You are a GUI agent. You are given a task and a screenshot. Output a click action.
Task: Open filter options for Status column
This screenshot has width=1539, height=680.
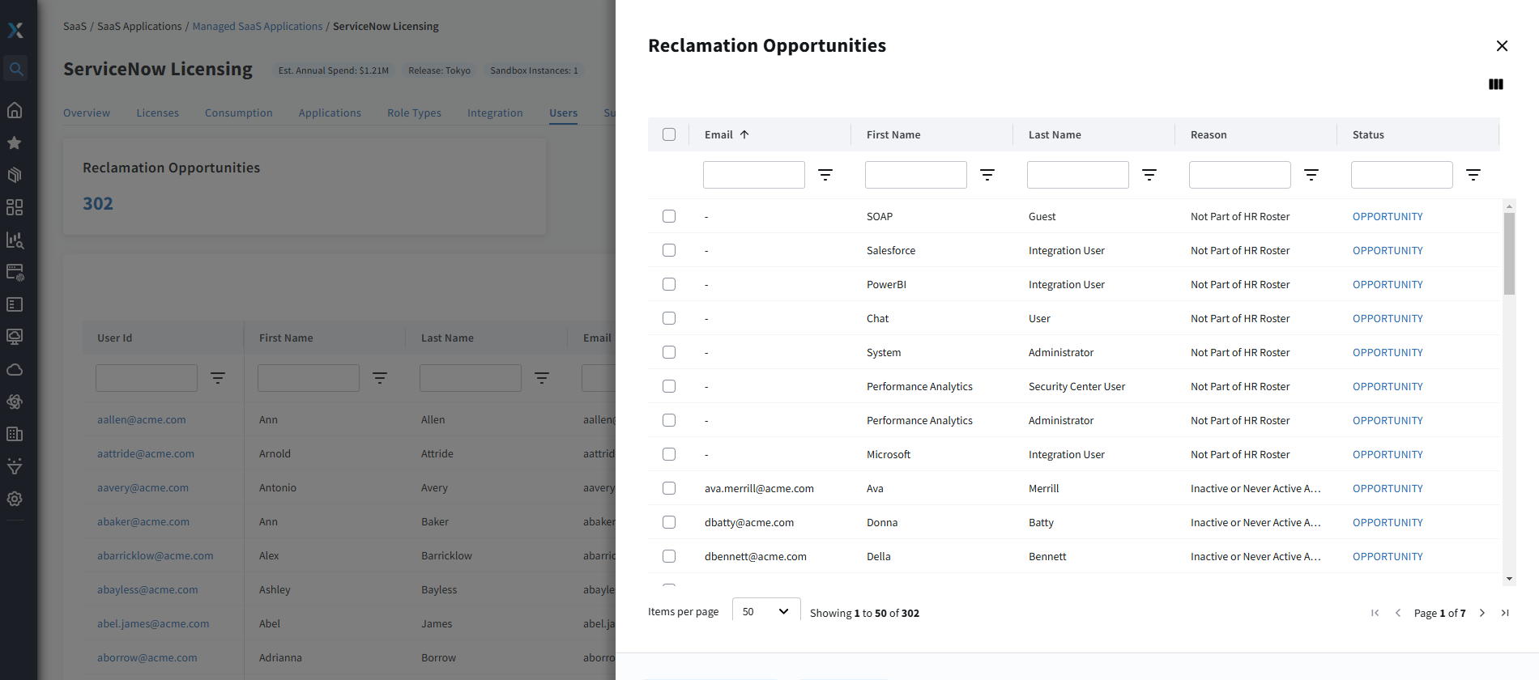click(x=1473, y=175)
